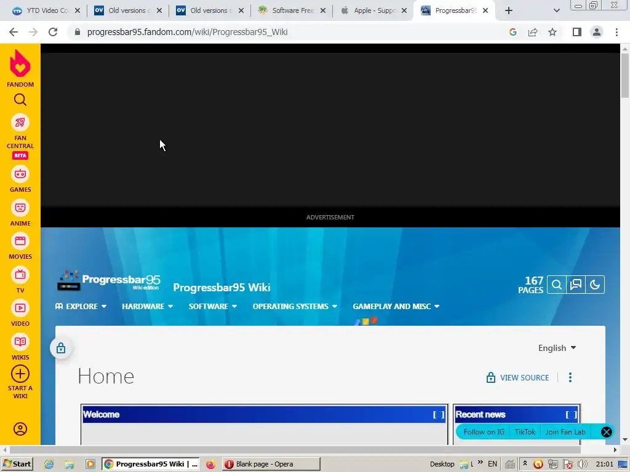The width and height of the screenshot is (630, 472).
Task: Expand the Software menu
Action: (x=213, y=306)
